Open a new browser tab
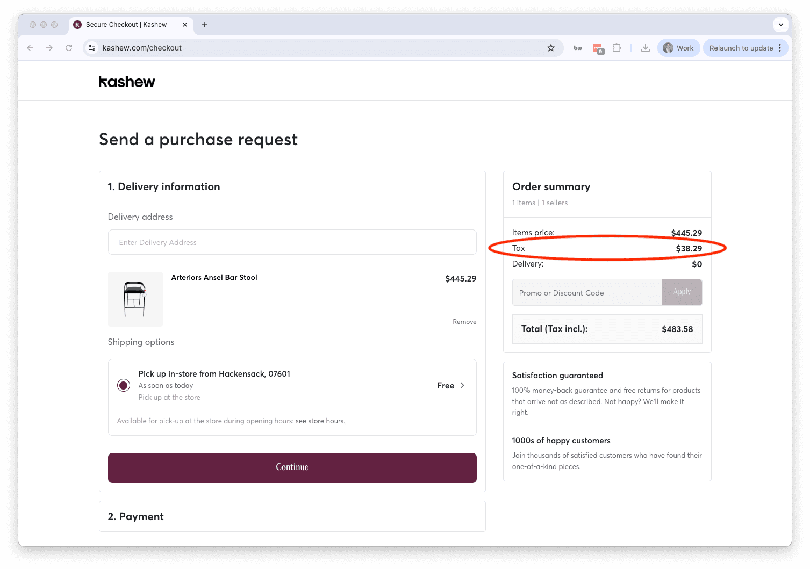The width and height of the screenshot is (810, 569). pos(204,25)
